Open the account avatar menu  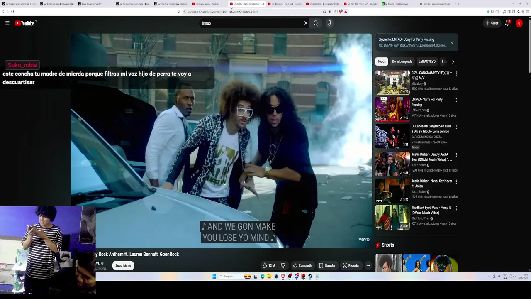519,23
